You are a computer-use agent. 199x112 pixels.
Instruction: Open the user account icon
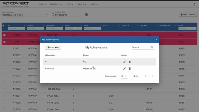pyautogui.click(x=194, y=4)
